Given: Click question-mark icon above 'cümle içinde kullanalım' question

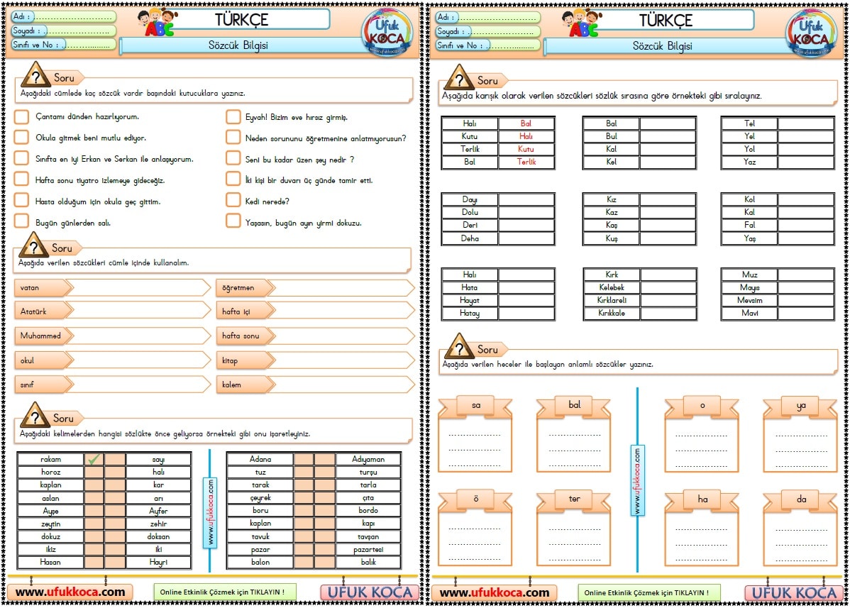Looking at the screenshot, I should [x=33, y=245].
